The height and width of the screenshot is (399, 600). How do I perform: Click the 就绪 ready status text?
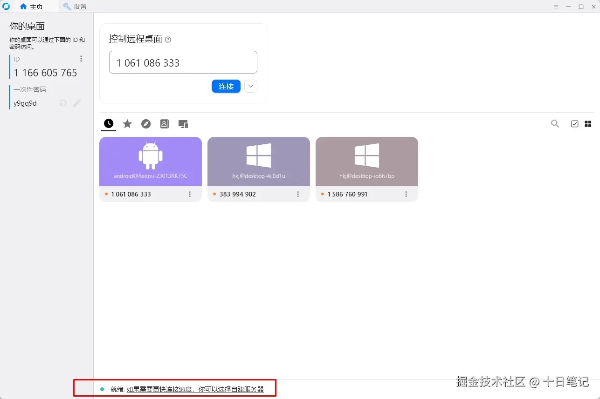(x=117, y=389)
